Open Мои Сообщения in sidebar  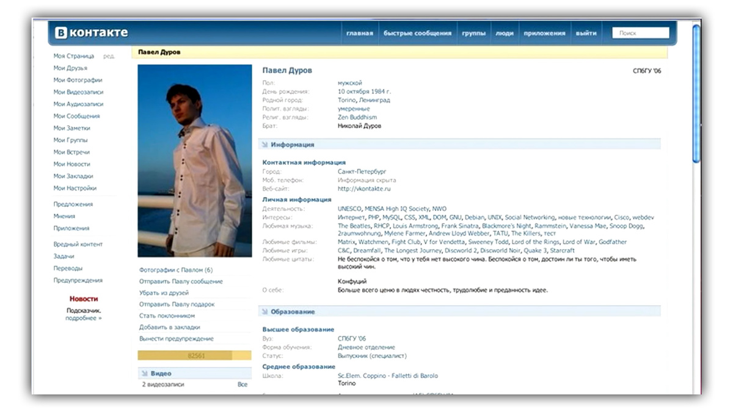(76, 116)
